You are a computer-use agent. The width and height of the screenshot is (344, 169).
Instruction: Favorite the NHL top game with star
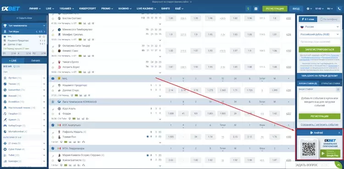(44, 36)
